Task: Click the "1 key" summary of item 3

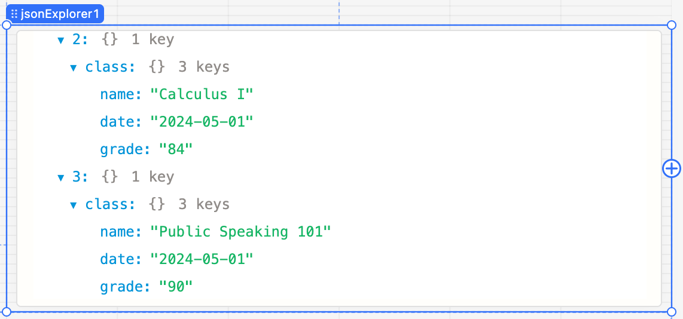Action: (x=153, y=177)
